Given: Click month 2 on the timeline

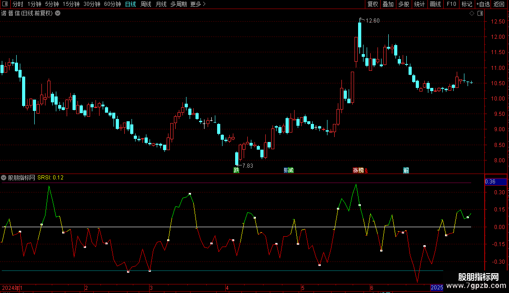Looking at the screenshot, I should (x=86, y=288).
